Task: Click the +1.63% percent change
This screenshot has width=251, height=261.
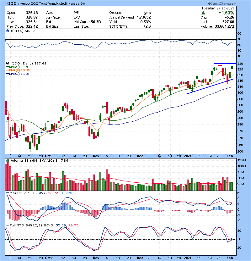Action: coord(226,13)
